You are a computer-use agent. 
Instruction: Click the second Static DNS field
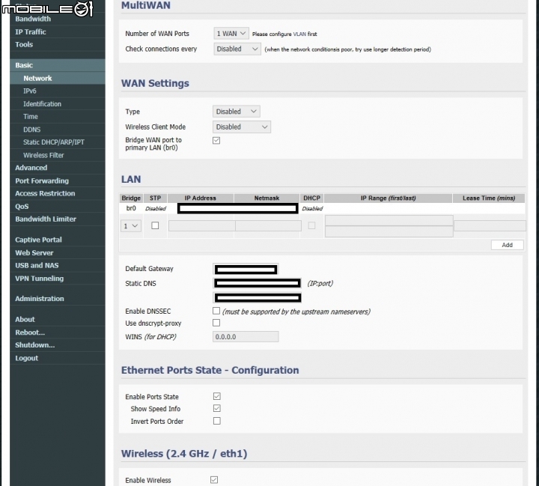(258, 297)
